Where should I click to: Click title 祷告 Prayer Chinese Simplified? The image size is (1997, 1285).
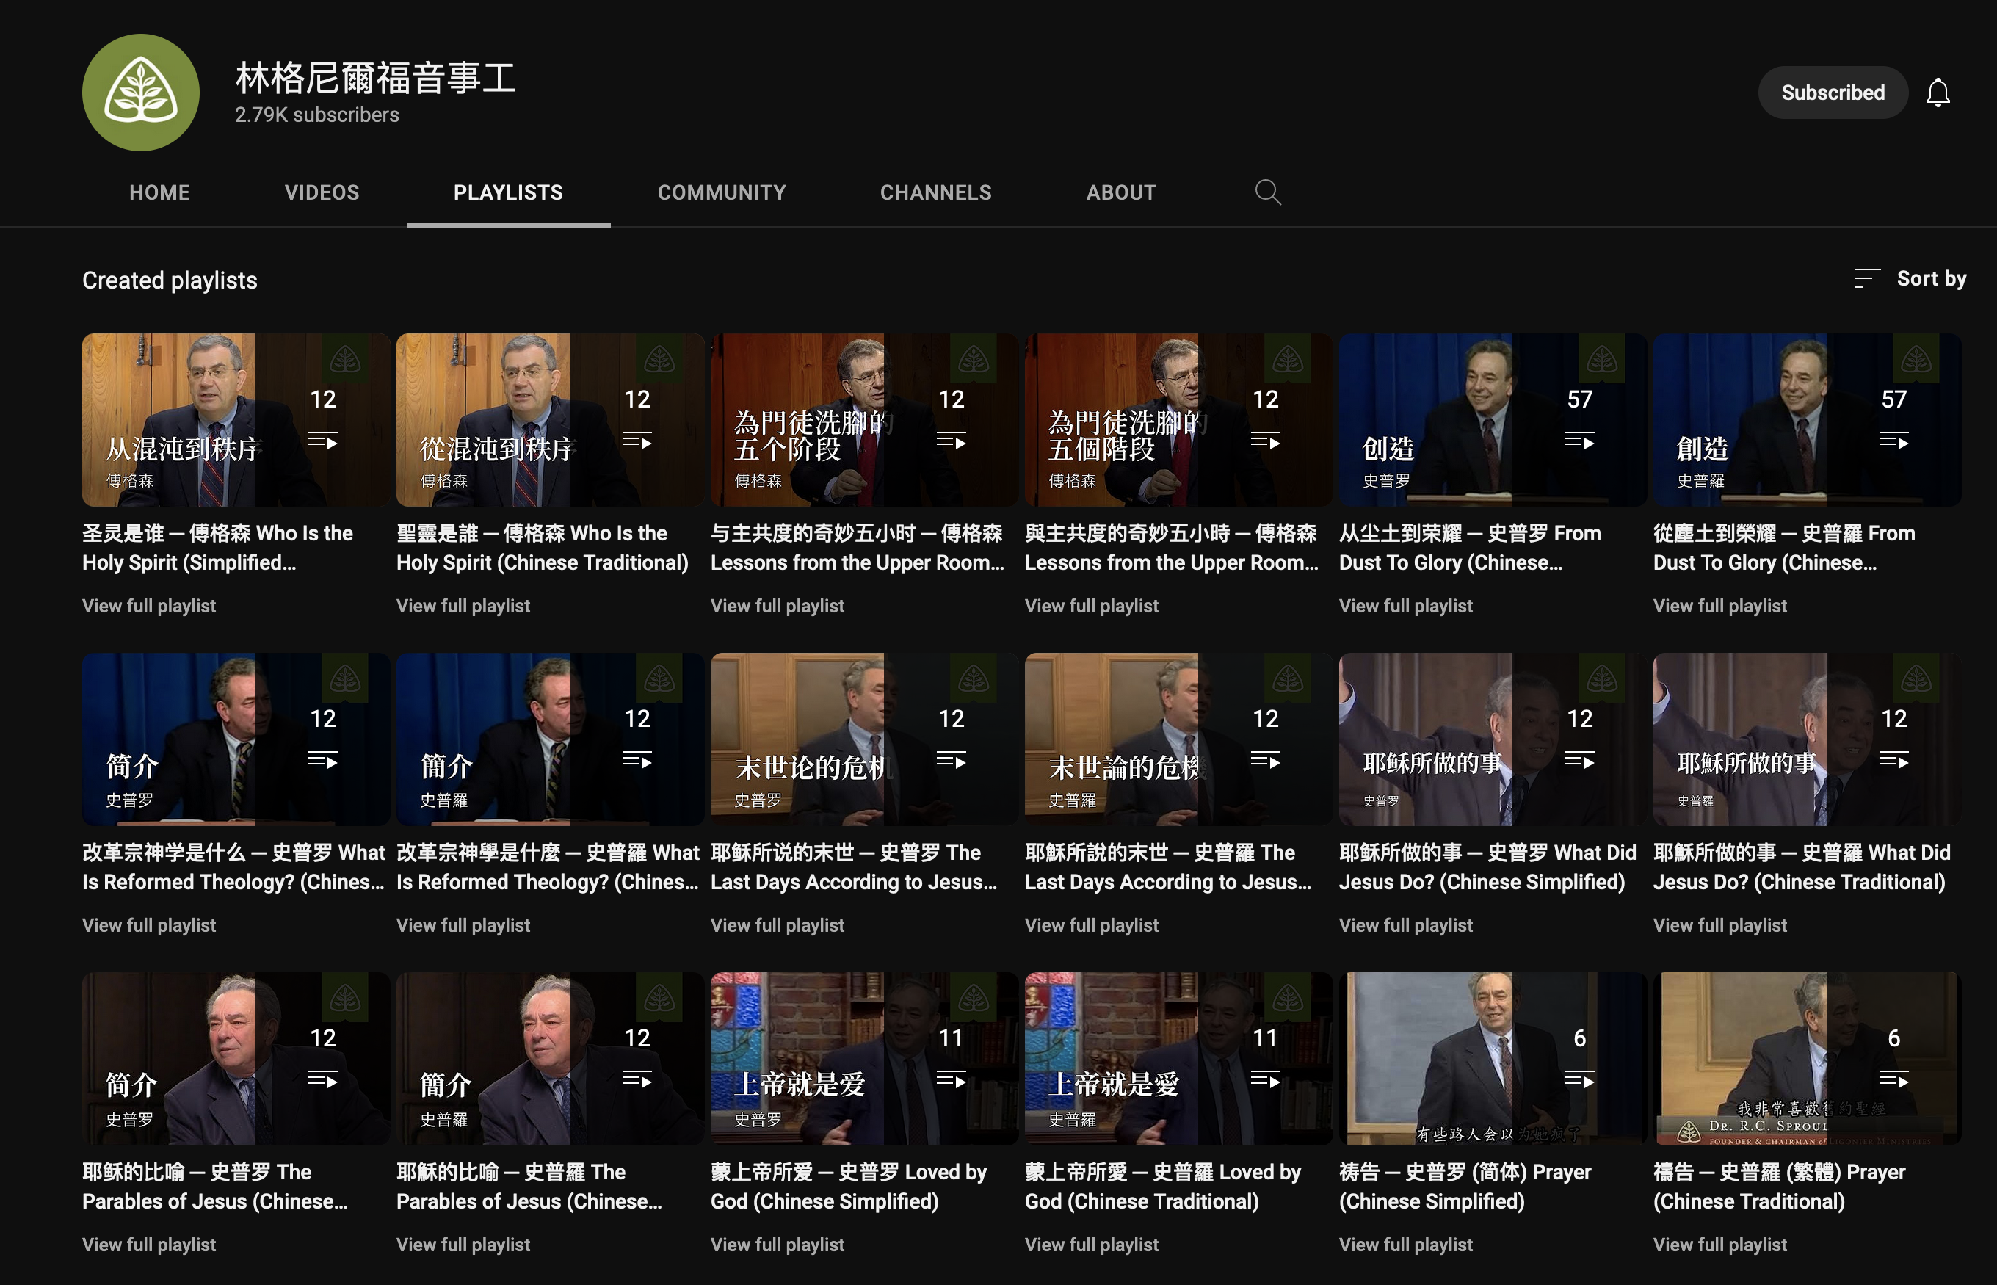(1465, 1187)
